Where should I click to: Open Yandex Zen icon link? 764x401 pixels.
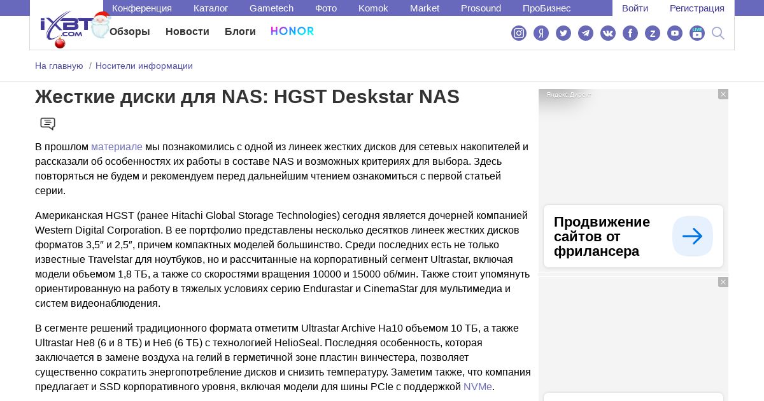point(541,33)
